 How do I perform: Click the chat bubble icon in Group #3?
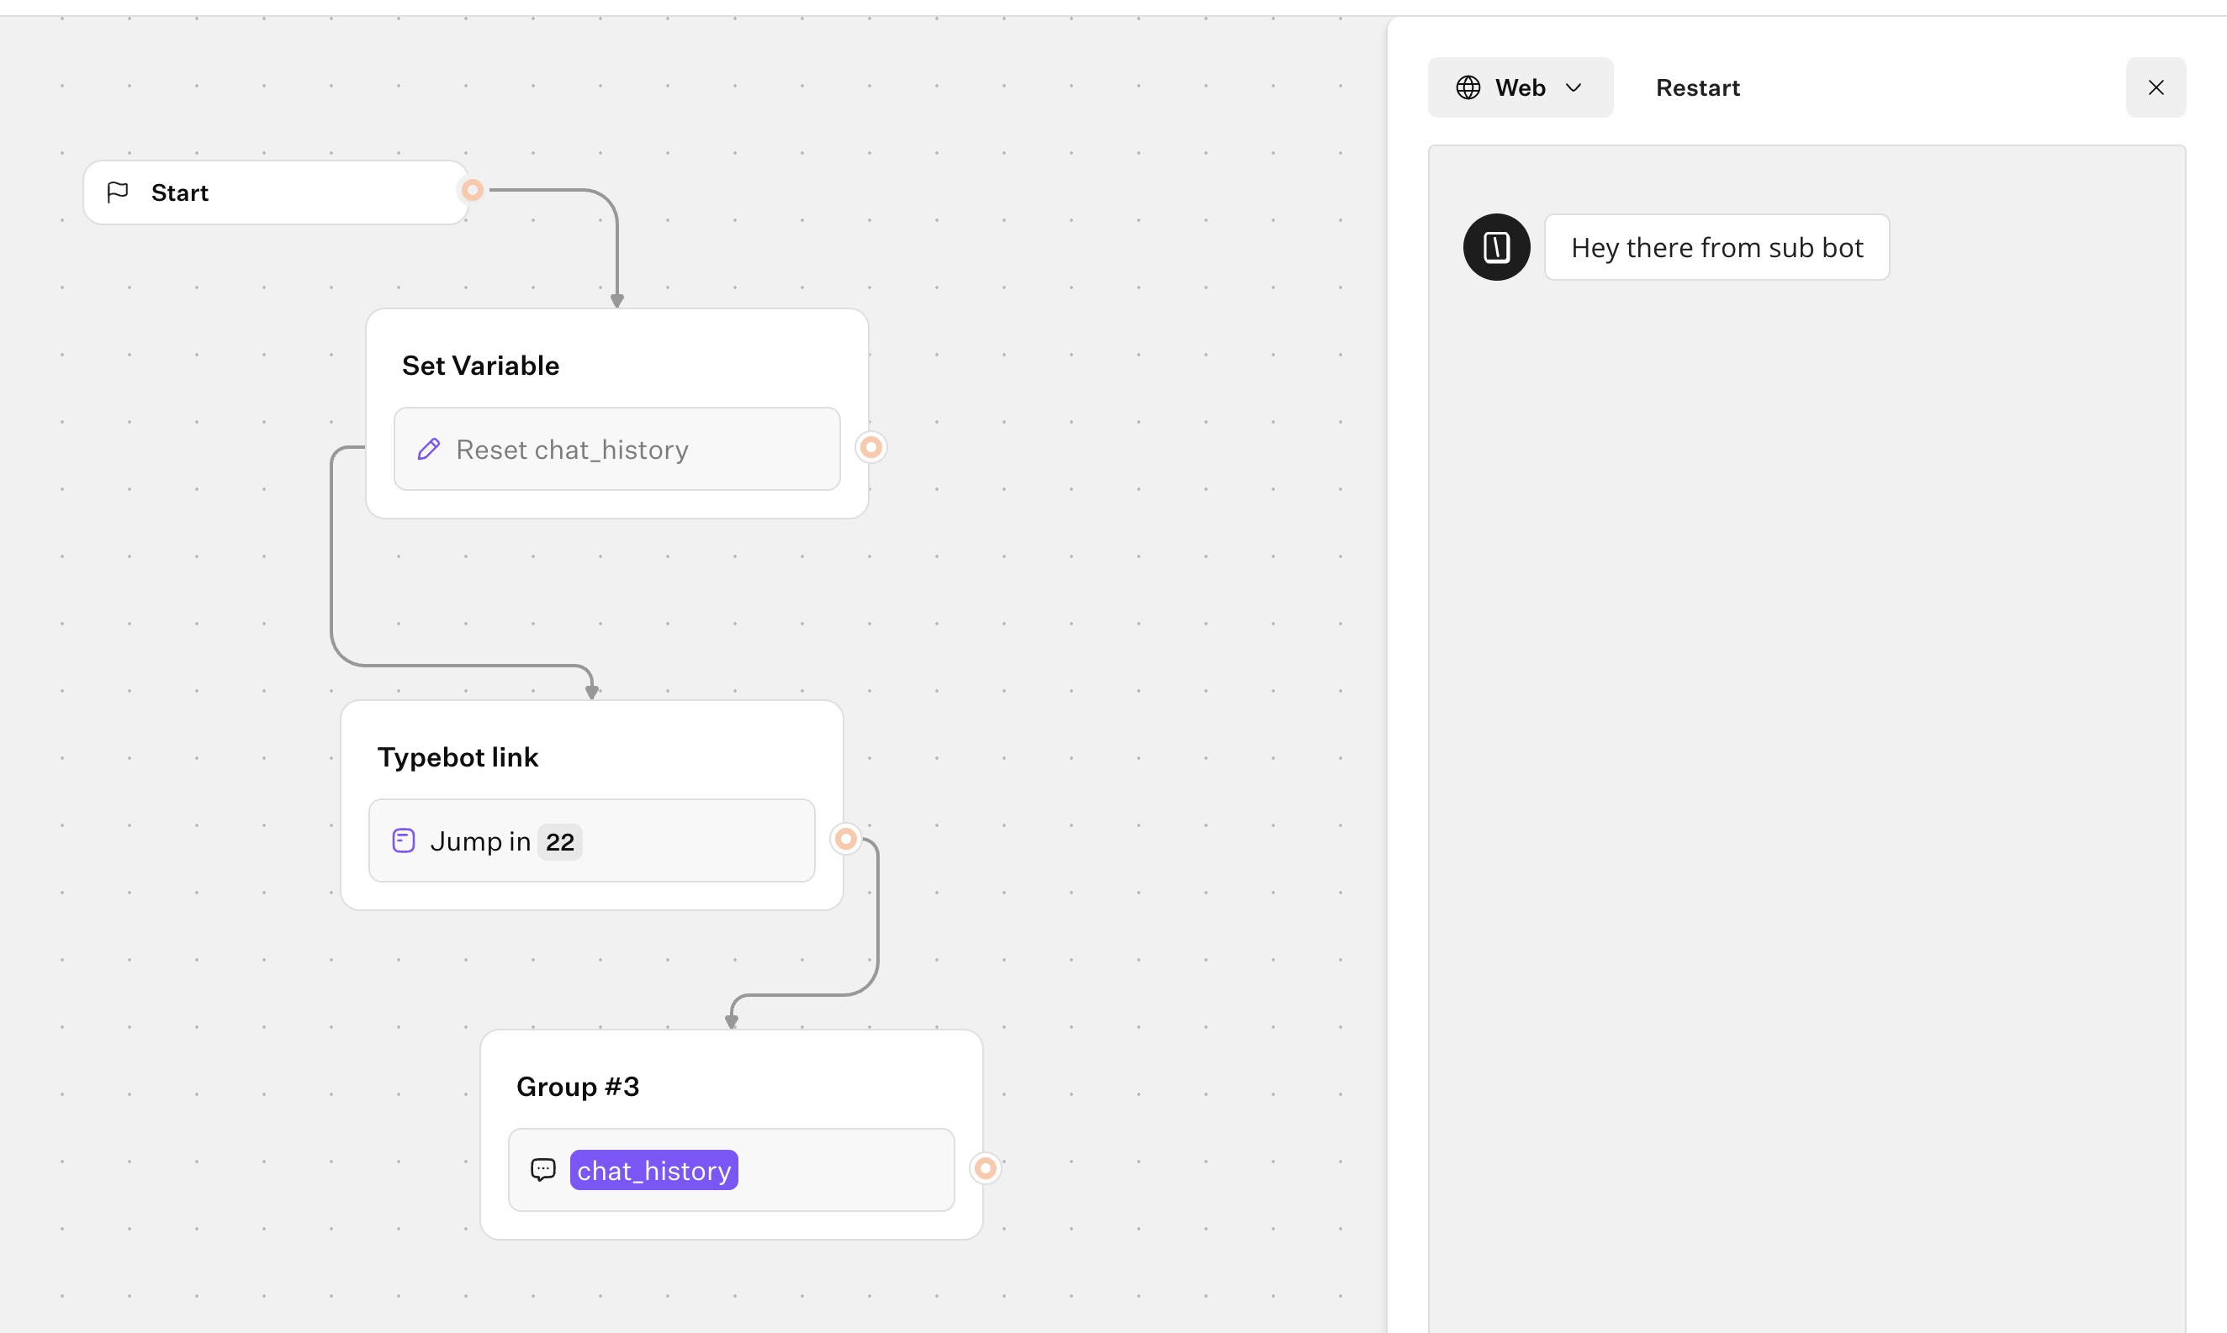point(542,1169)
